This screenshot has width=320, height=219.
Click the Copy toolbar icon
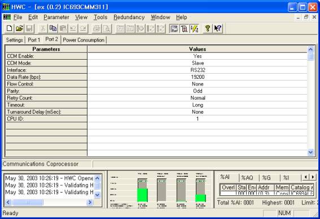tap(53, 29)
